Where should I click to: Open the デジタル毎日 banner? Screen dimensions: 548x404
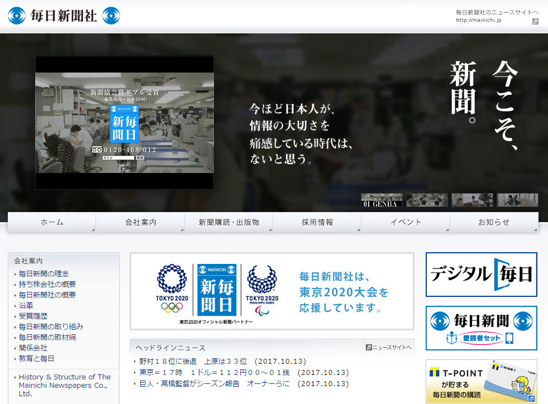tap(482, 275)
